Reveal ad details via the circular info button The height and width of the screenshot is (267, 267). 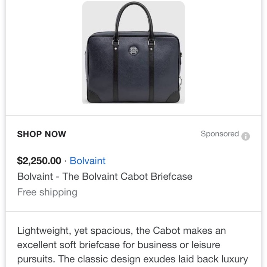246,136
